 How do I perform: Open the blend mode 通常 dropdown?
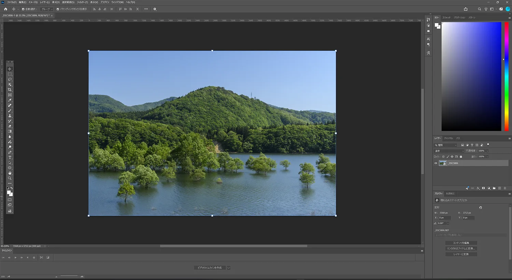(449, 151)
